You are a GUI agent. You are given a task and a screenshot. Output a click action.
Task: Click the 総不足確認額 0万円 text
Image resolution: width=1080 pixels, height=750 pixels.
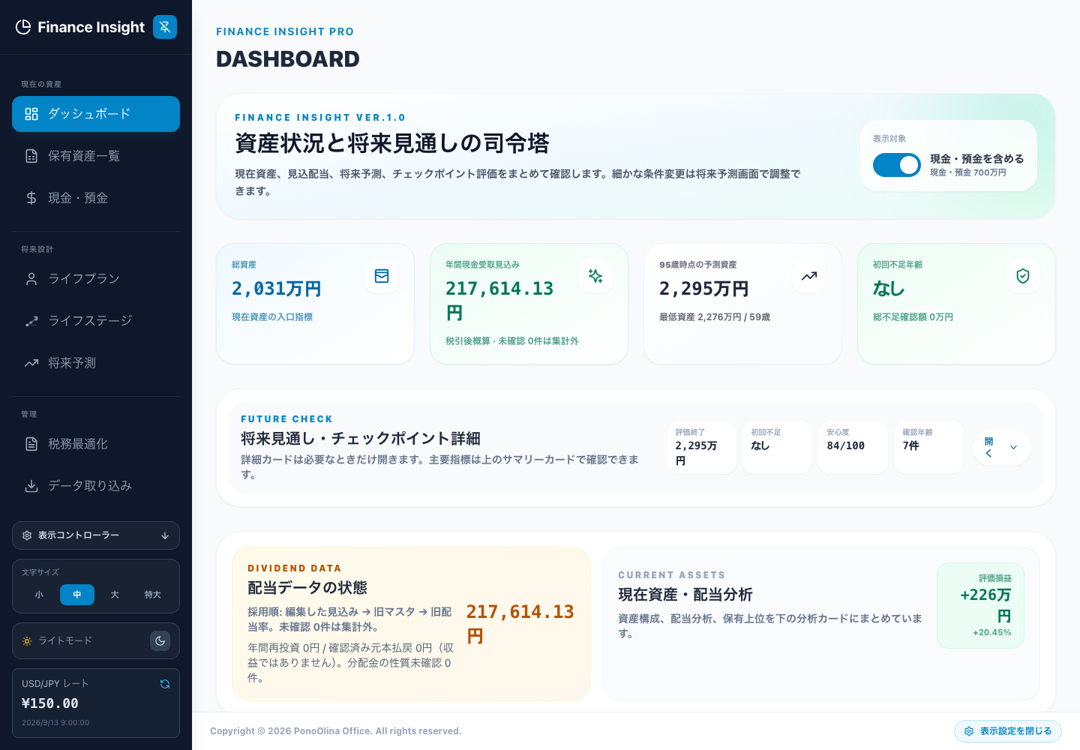tap(913, 317)
